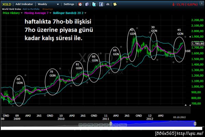Share chart via Facebook icon
The height and width of the screenshot is (137, 205).
(101, 4)
